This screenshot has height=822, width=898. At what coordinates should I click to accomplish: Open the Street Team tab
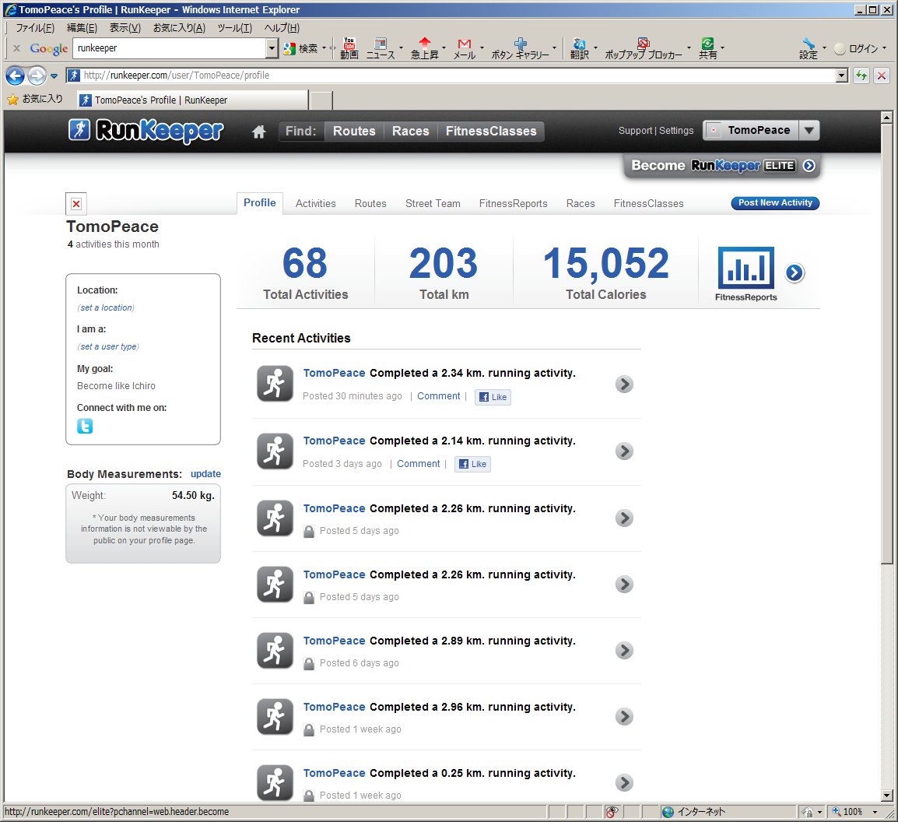tap(433, 203)
